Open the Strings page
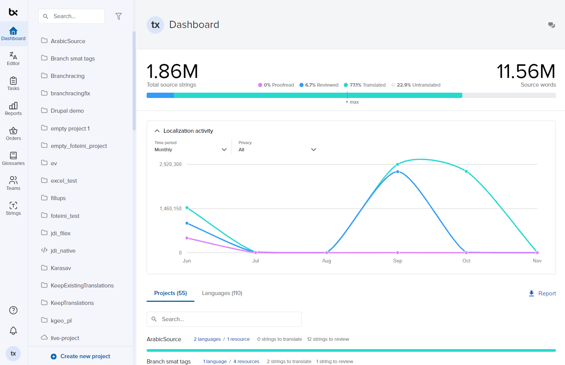The width and height of the screenshot is (565, 365). (13, 208)
